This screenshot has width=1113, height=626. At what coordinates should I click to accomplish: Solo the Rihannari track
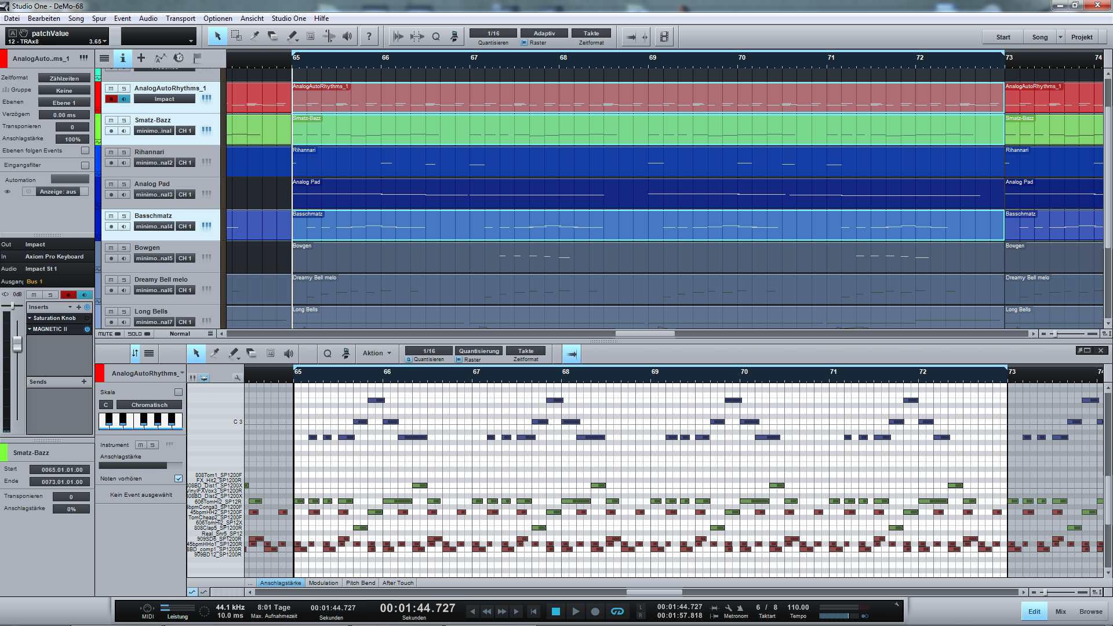click(x=124, y=152)
